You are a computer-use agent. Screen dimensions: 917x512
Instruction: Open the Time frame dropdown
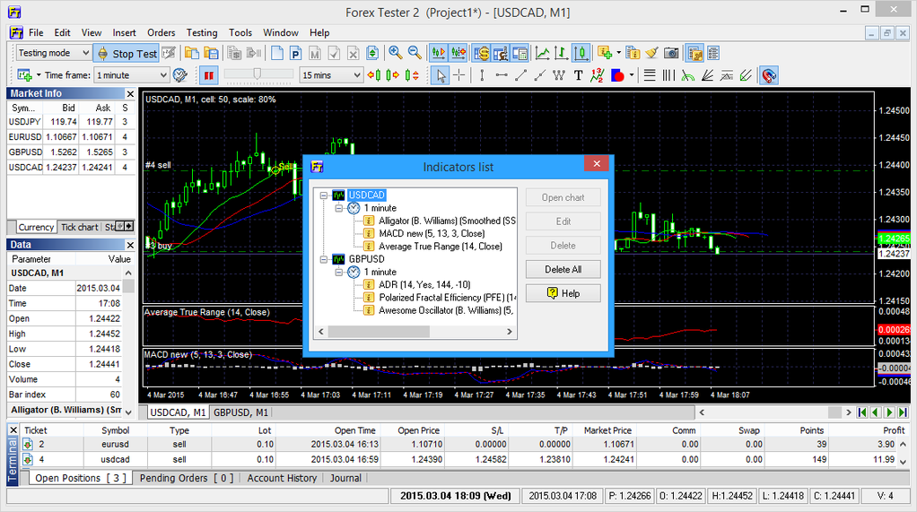pyautogui.click(x=132, y=75)
